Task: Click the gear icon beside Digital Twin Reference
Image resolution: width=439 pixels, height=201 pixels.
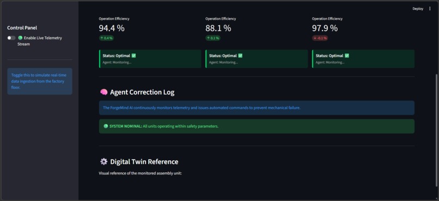Action: [103, 162]
